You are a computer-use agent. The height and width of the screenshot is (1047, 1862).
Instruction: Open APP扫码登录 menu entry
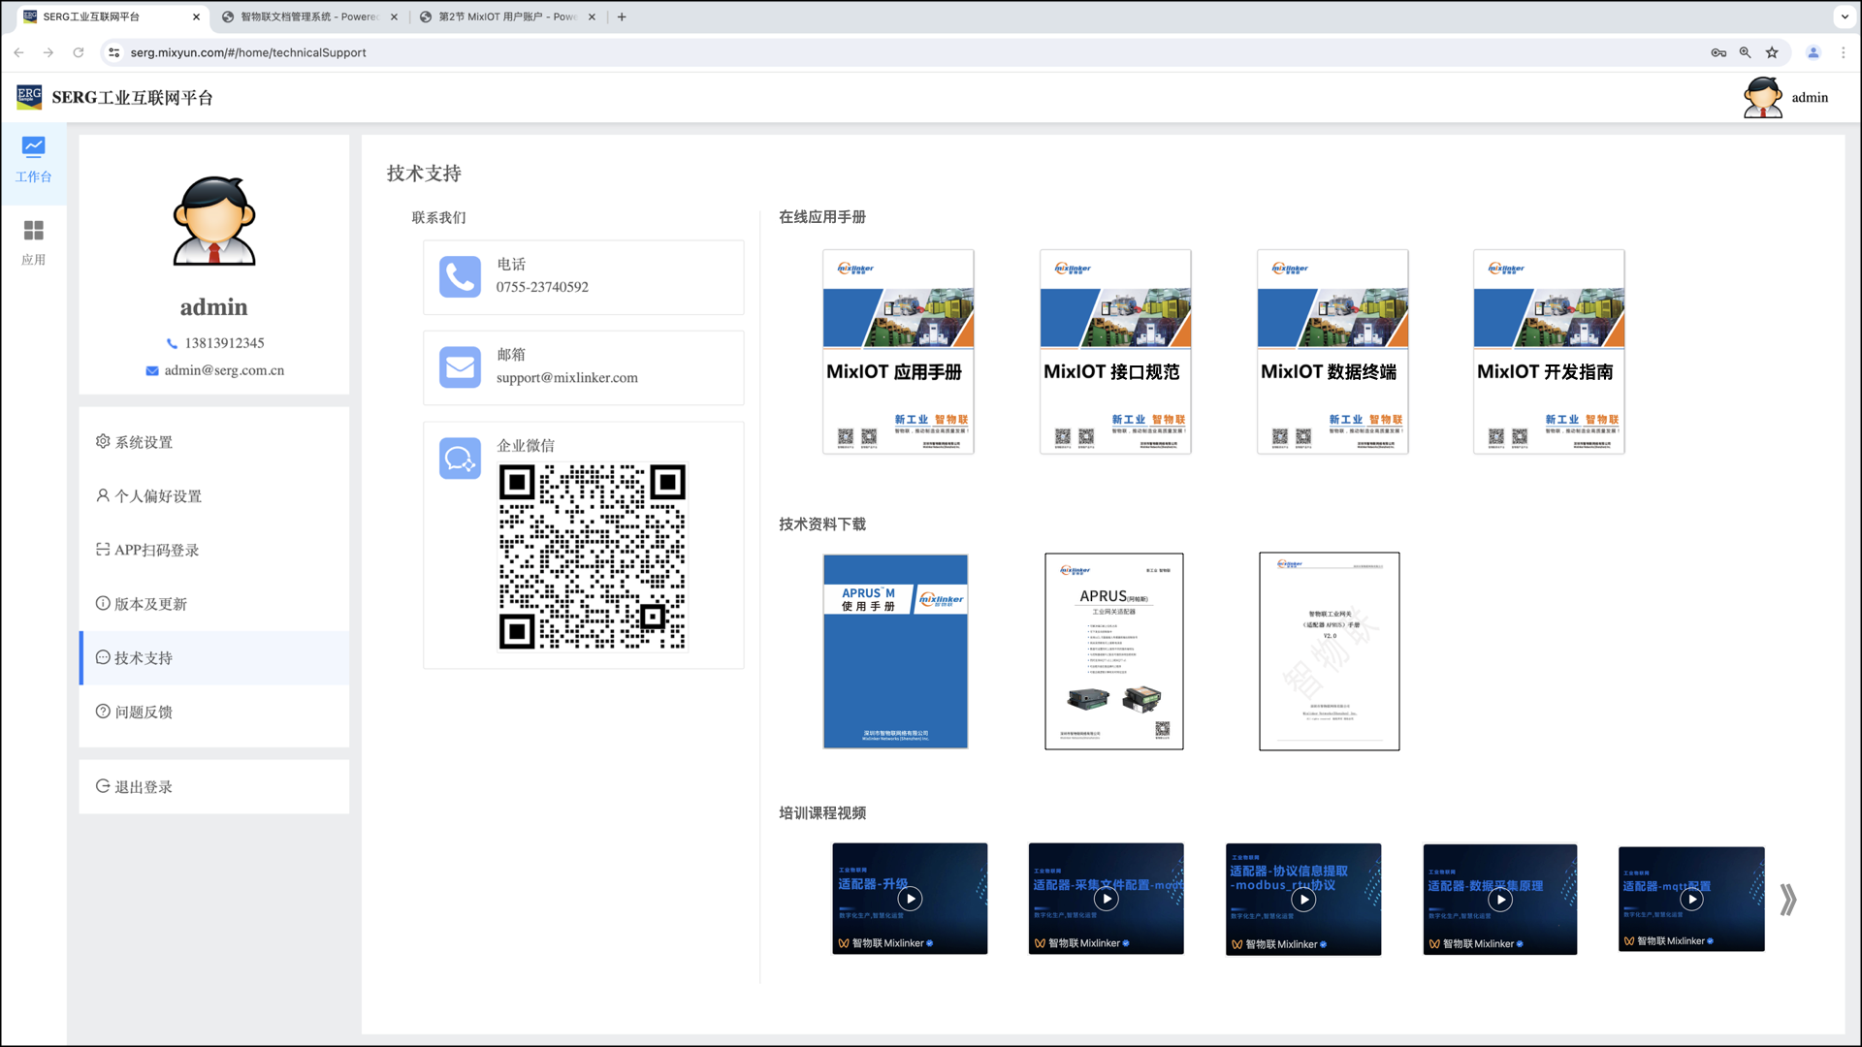(156, 550)
